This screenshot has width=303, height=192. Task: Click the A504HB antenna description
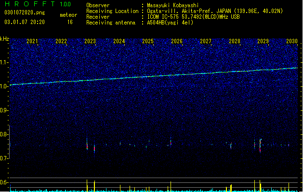(x=170, y=23)
